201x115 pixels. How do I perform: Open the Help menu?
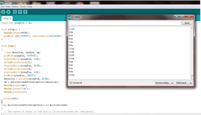pos(30,7)
